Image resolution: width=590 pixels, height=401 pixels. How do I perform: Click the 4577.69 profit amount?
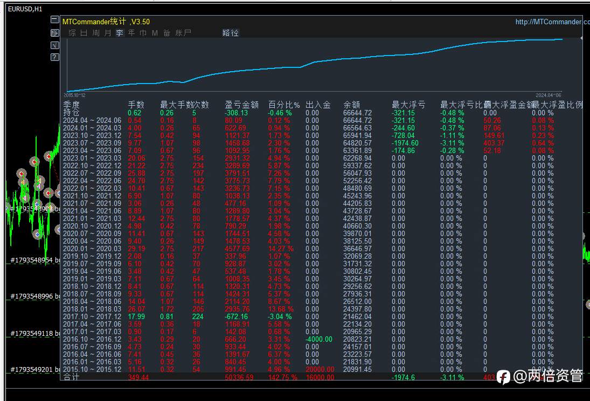click(237, 248)
